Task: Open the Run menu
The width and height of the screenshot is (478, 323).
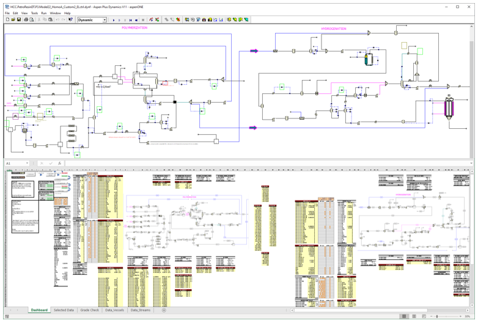Action: point(44,13)
